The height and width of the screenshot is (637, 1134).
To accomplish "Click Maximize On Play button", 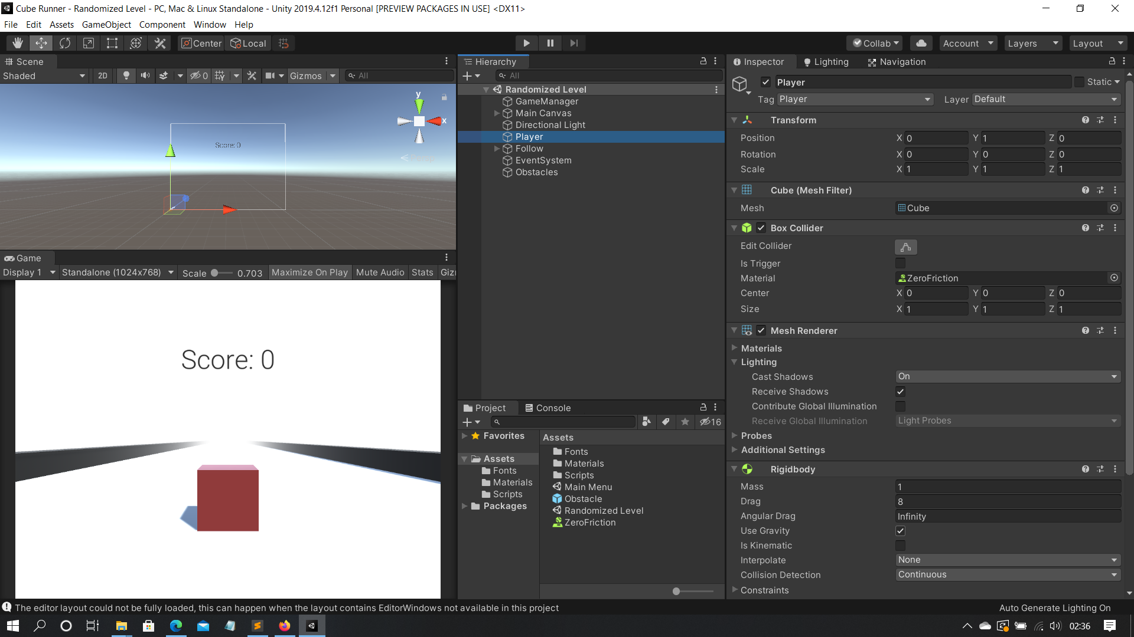I will click(309, 272).
